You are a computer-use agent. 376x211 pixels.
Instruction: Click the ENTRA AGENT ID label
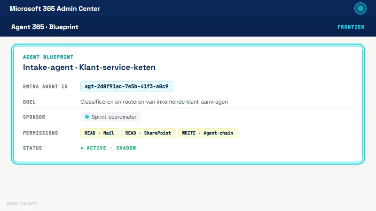tap(45, 87)
